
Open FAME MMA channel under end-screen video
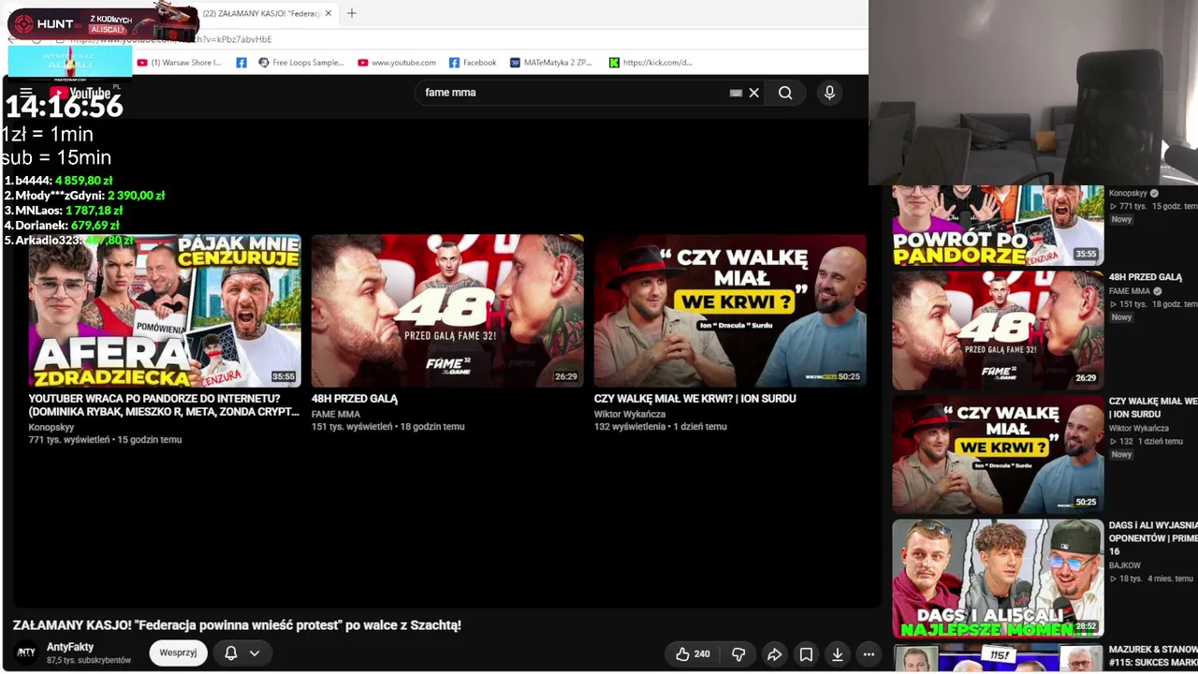(x=336, y=414)
